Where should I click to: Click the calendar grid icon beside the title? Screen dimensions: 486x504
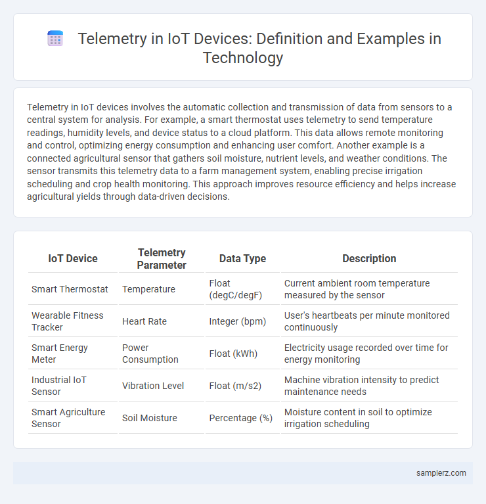55,39
